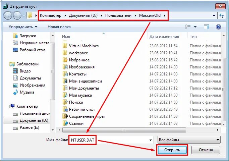Click Сохраненные игры folder icon
Screen dimensions: 229x161
(65, 116)
